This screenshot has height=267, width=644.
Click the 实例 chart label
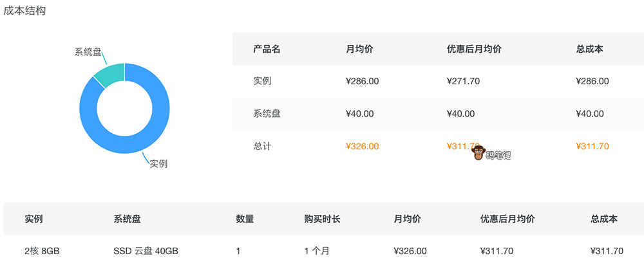tap(158, 163)
